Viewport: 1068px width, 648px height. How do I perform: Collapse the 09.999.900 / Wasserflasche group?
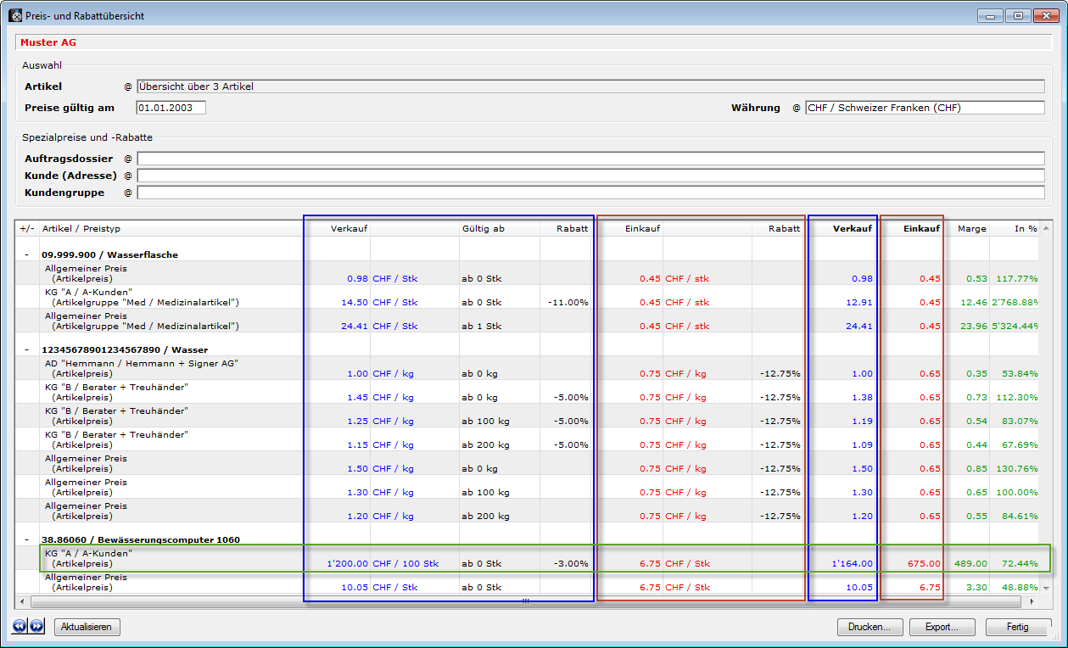[26, 254]
